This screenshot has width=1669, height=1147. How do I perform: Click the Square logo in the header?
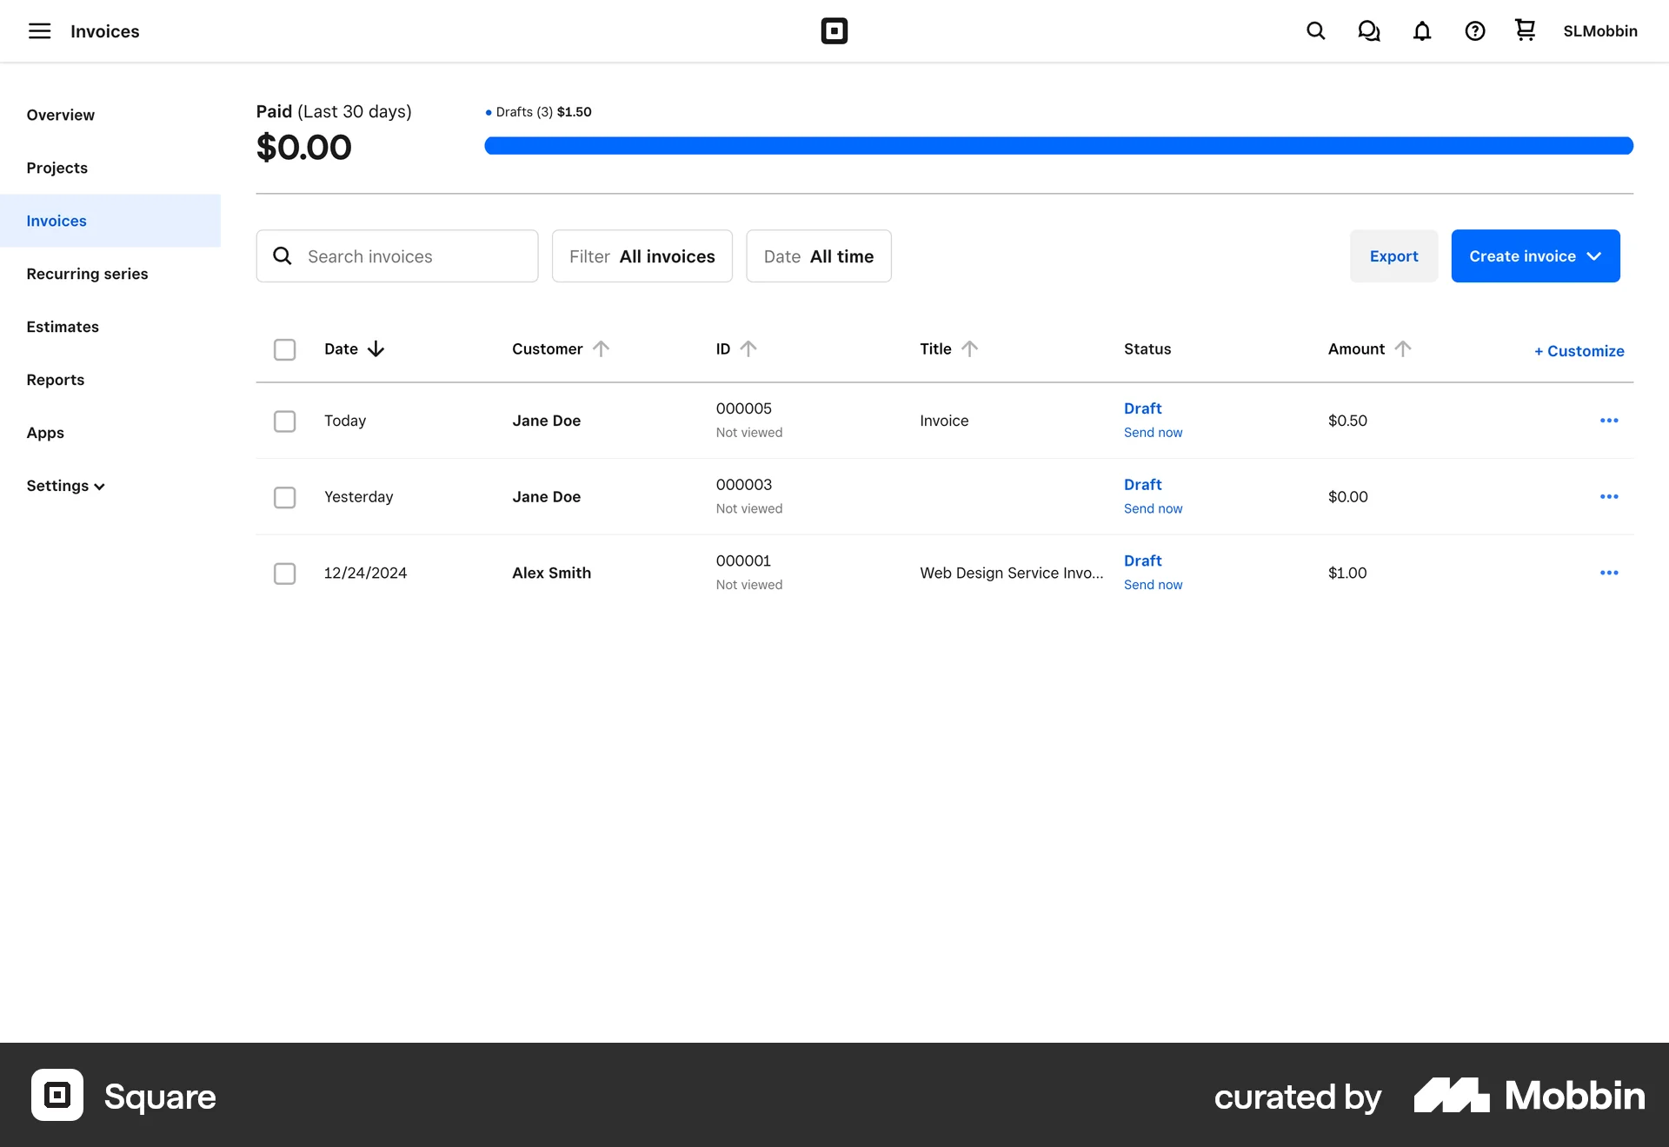834,30
